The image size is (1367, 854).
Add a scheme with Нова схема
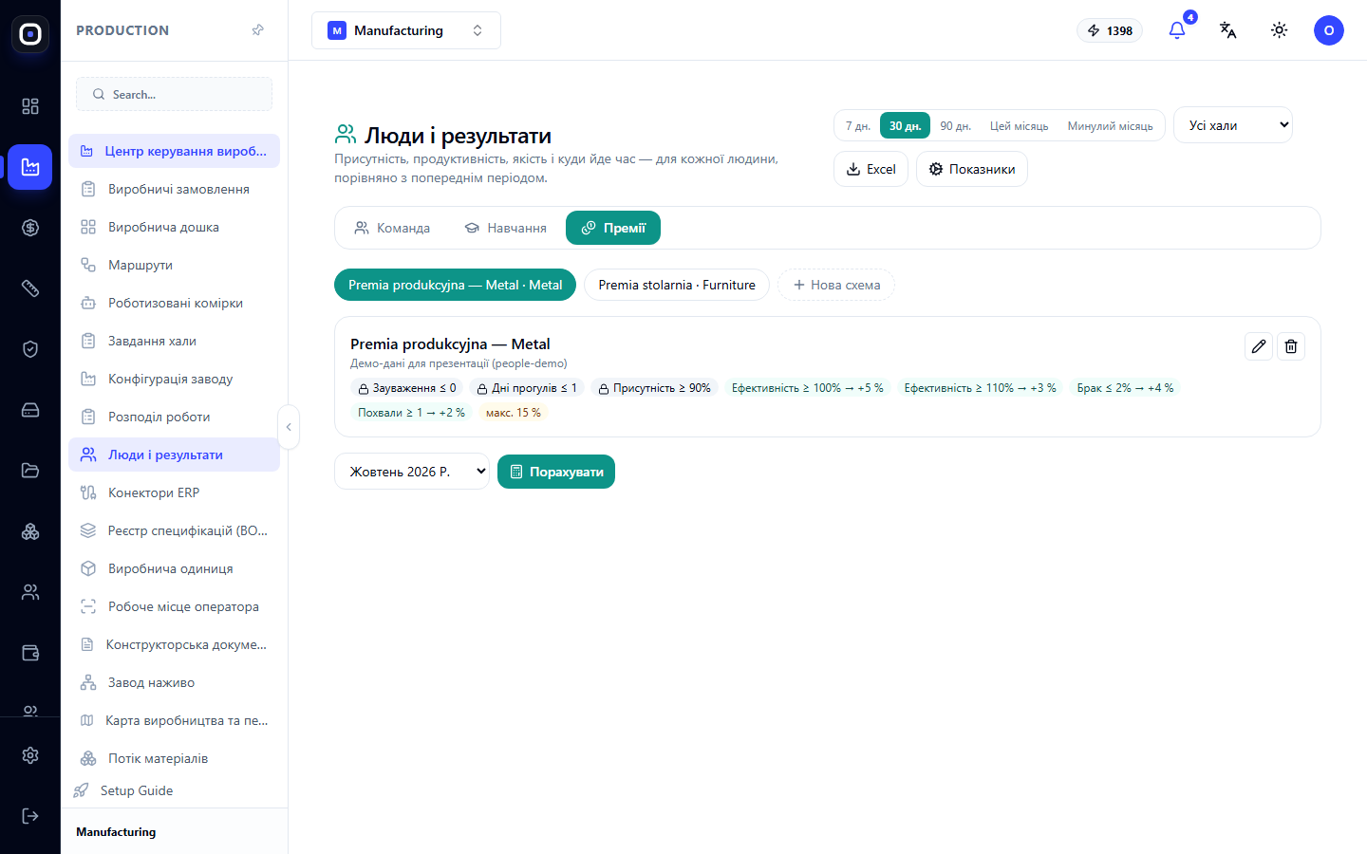coord(836,285)
